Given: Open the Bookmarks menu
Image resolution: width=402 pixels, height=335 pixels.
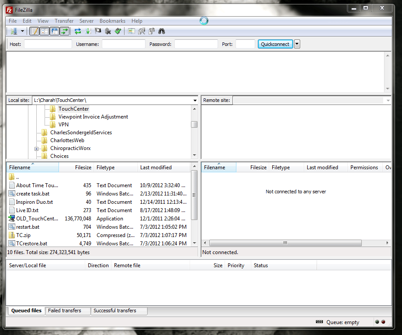Looking at the screenshot, I should coord(112,21).
